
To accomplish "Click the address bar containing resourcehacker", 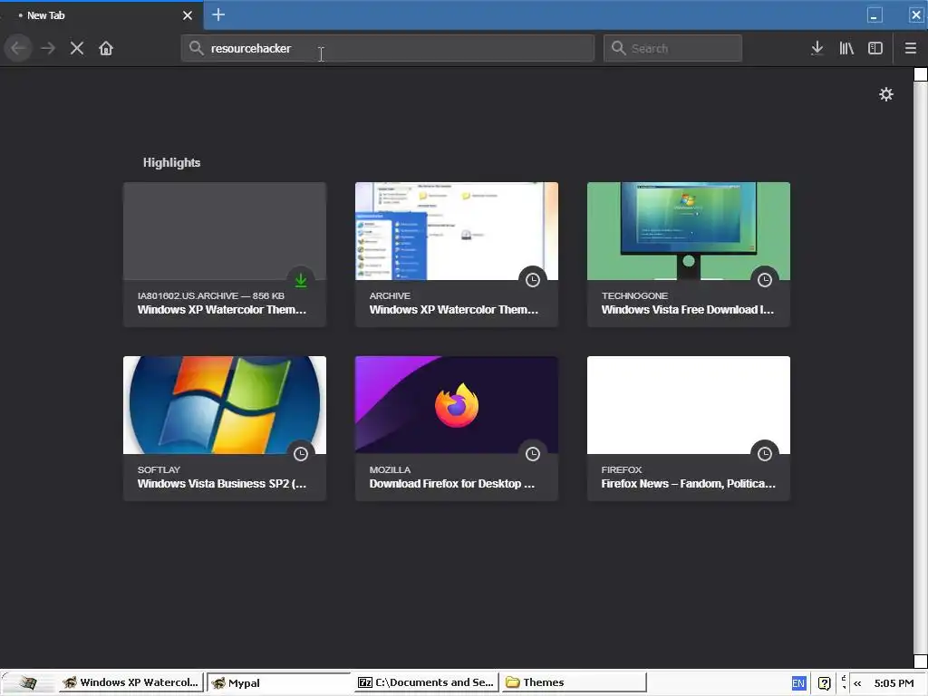I will 388,48.
